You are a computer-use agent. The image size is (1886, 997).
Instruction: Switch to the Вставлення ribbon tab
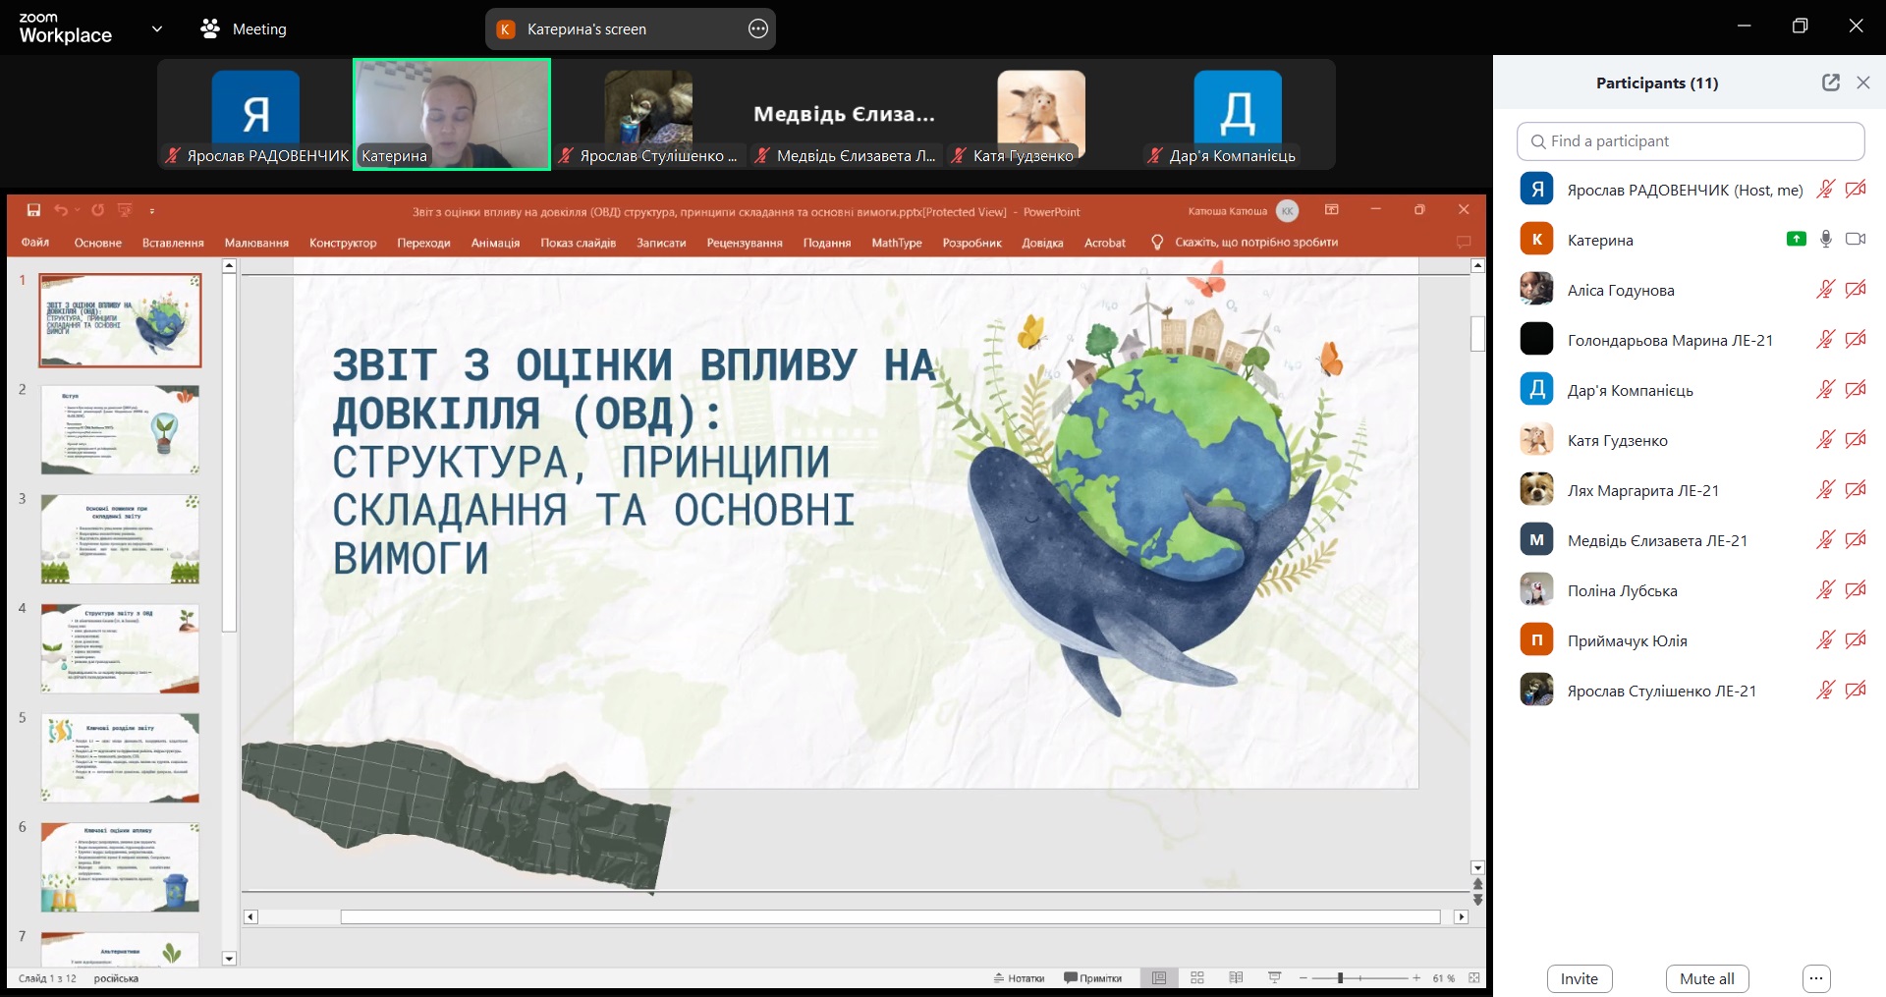[x=173, y=243]
